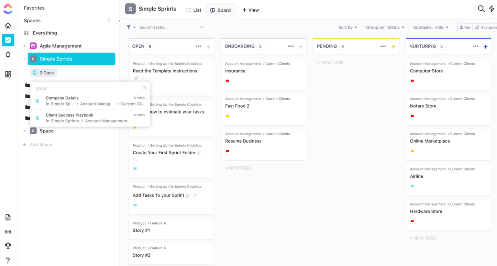Click the search magnifier at top right
Viewport: 497px width, 266px height.
481,9
